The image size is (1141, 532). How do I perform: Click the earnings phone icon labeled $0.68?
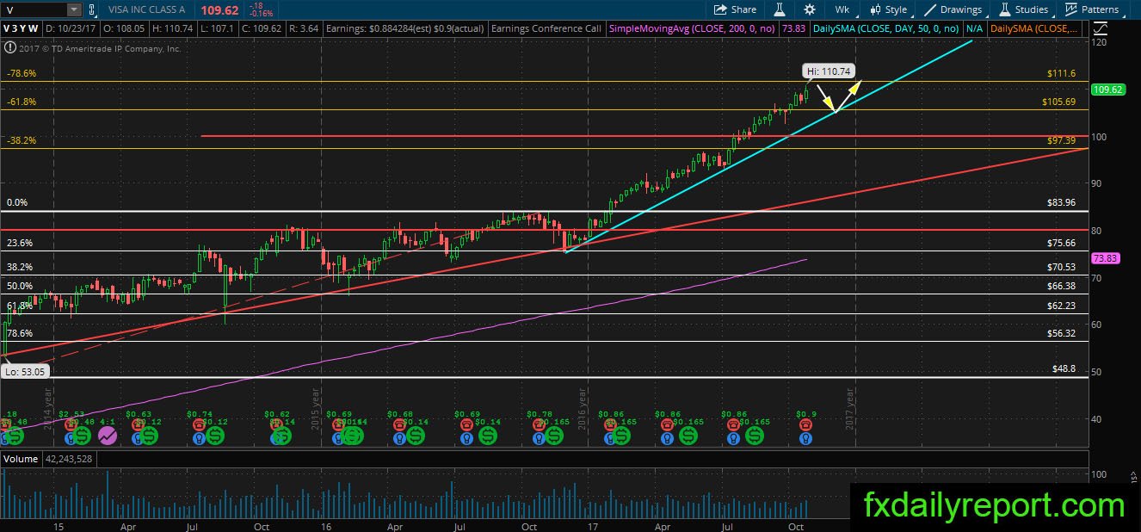click(400, 424)
